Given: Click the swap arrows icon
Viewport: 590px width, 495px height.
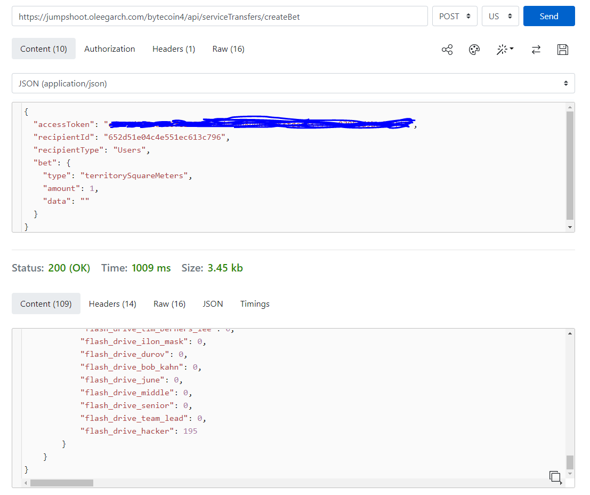Looking at the screenshot, I should [x=536, y=50].
